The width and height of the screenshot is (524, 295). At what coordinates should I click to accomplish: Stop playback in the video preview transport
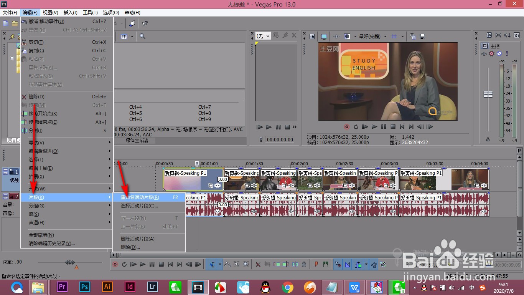(x=393, y=127)
